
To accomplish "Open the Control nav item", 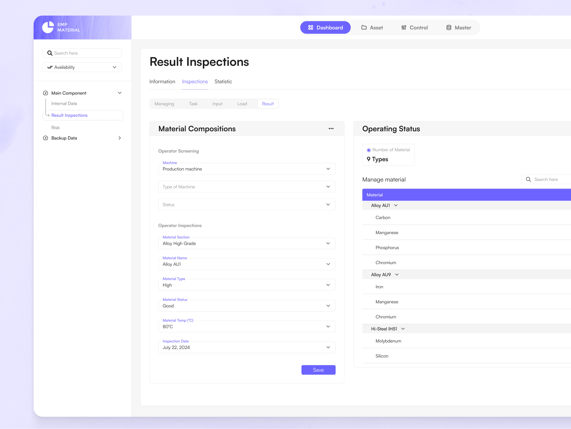I will point(415,28).
